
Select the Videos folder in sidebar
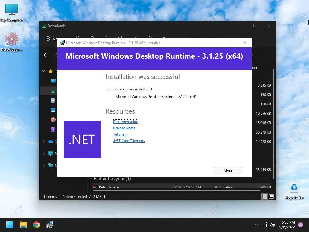(x=53, y=129)
